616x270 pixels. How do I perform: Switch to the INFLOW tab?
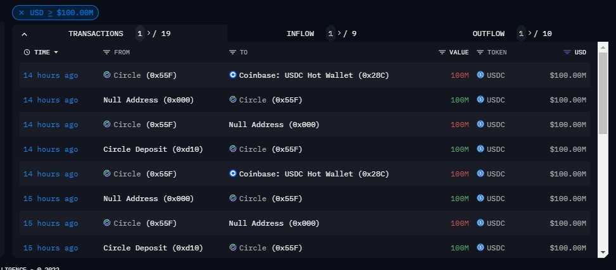pyautogui.click(x=300, y=34)
